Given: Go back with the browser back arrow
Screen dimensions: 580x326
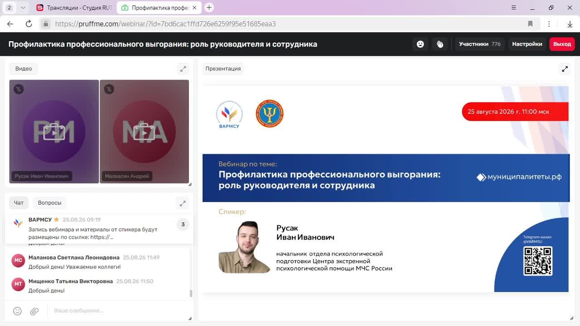Looking at the screenshot, I should click(x=10, y=24).
